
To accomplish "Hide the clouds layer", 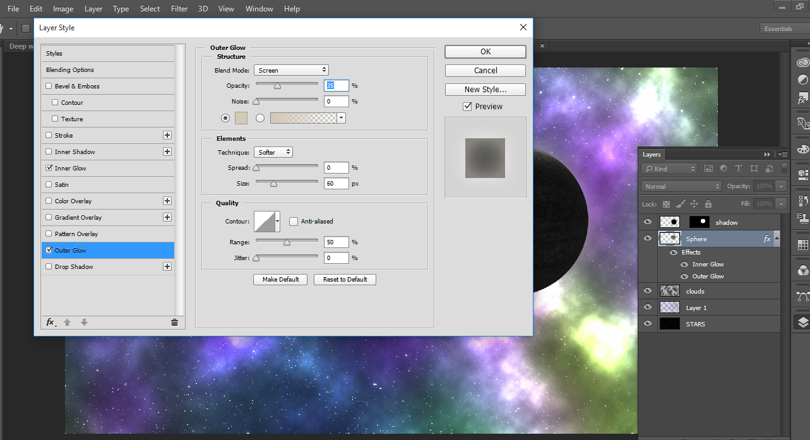I will point(647,290).
